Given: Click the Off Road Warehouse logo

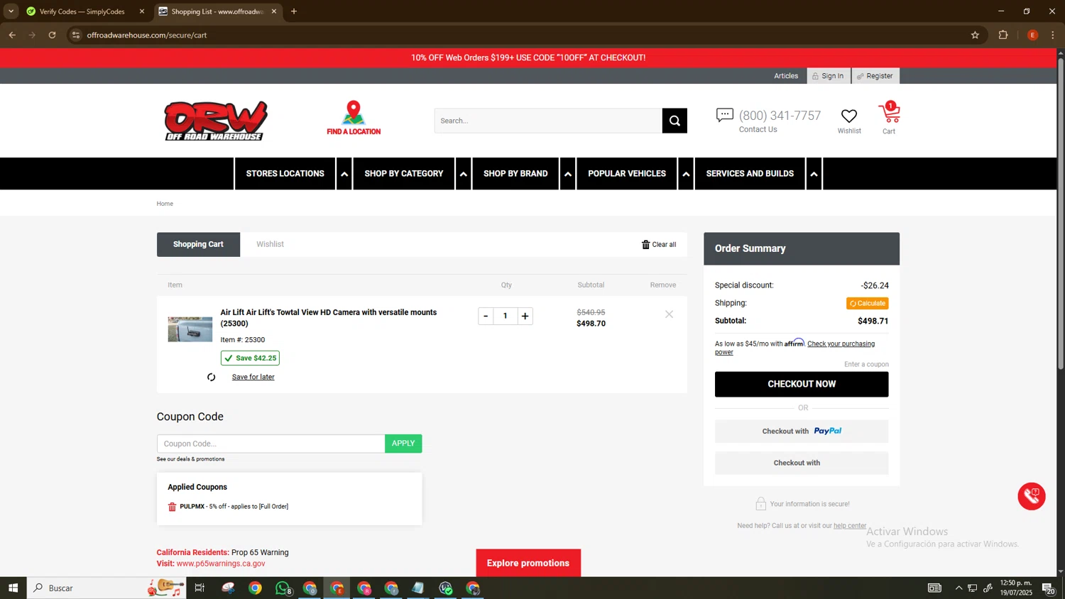Looking at the screenshot, I should pos(216,121).
